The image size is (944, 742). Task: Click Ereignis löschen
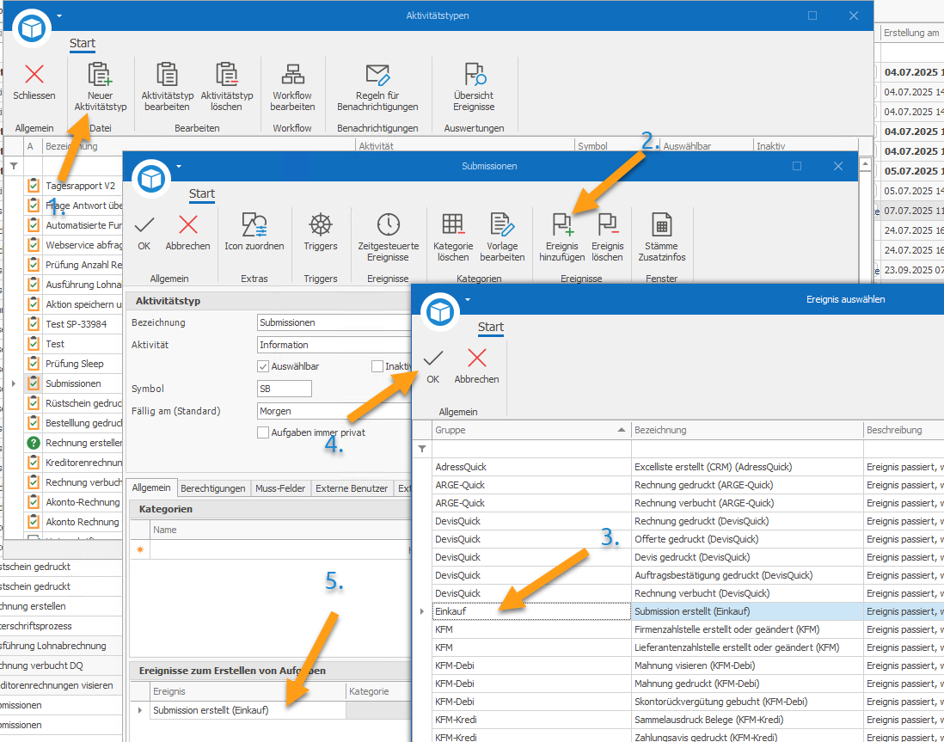607,238
